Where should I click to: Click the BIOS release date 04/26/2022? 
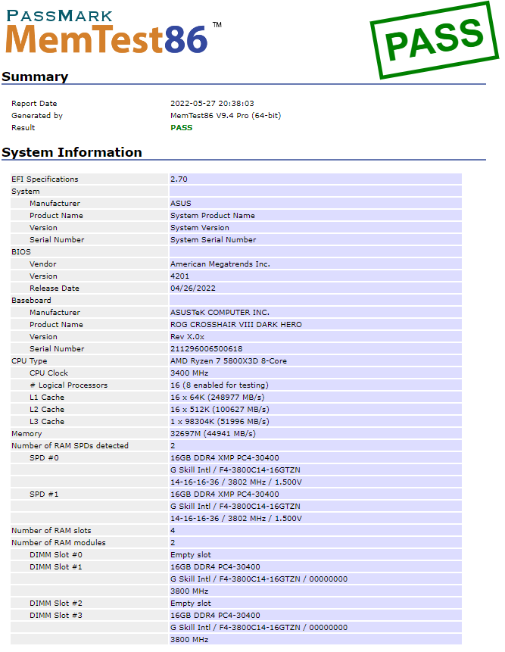[x=192, y=289]
